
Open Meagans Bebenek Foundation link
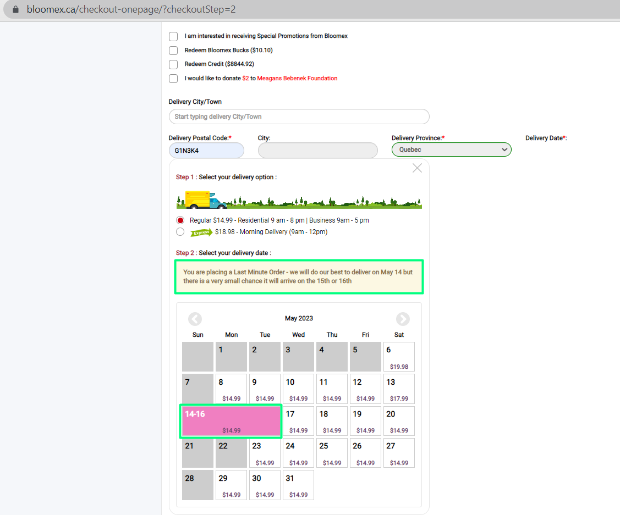pos(297,78)
